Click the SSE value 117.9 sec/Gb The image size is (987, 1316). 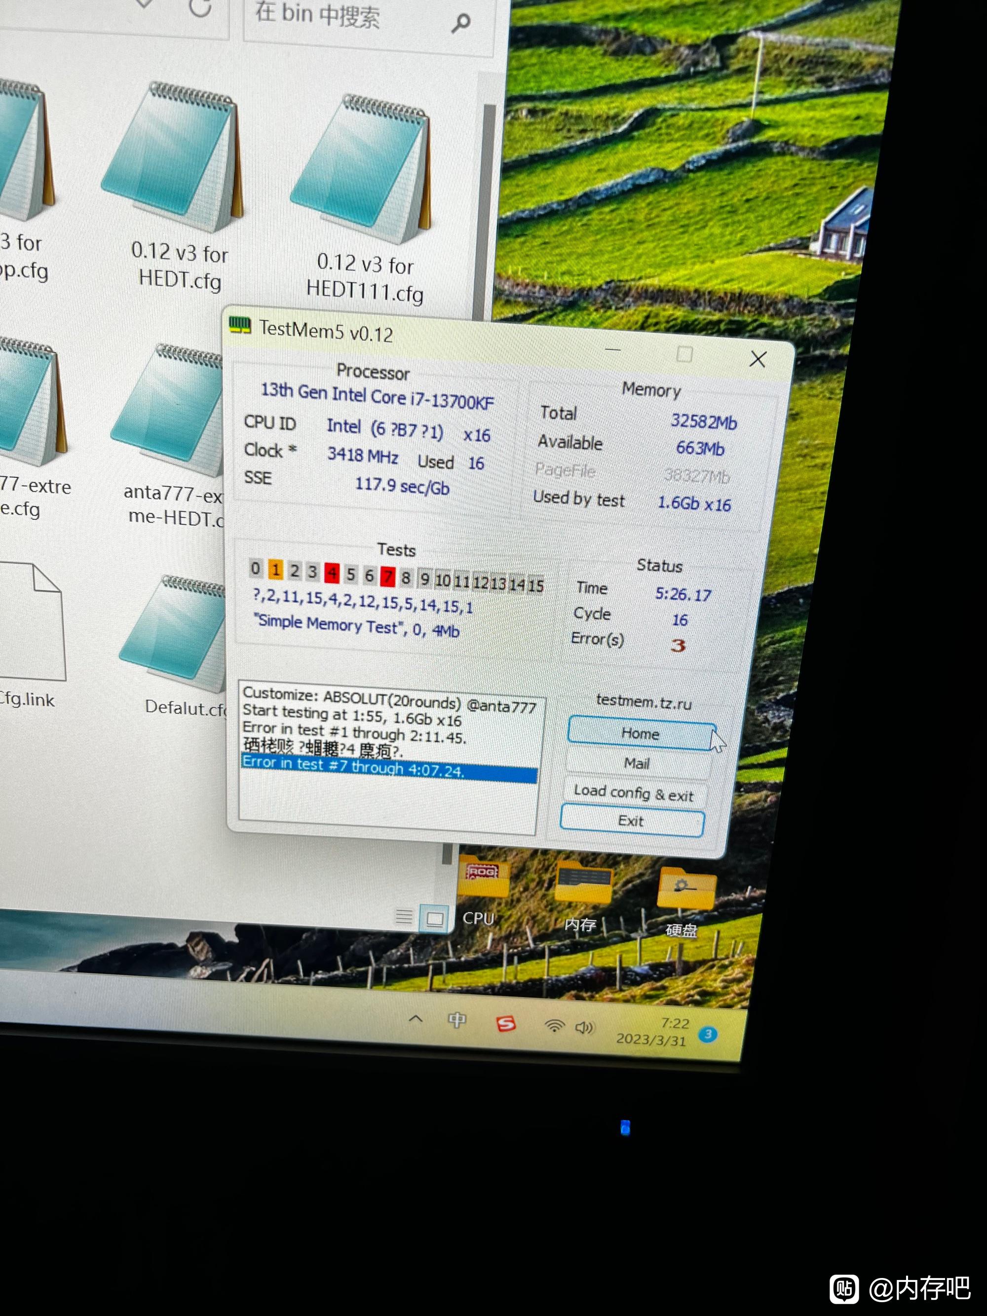402,485
